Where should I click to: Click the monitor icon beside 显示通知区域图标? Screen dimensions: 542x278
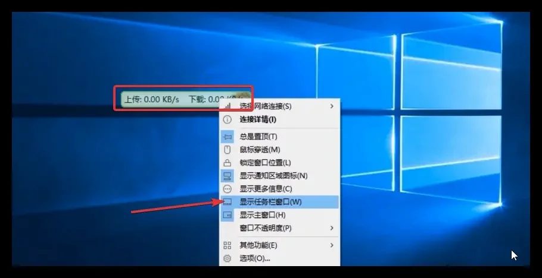(x=227, y=176)
